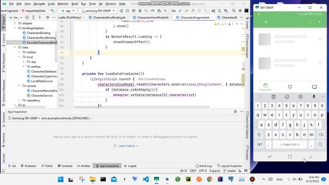
Task: Click the Git rollback undo icon
Action: (206, 11)
